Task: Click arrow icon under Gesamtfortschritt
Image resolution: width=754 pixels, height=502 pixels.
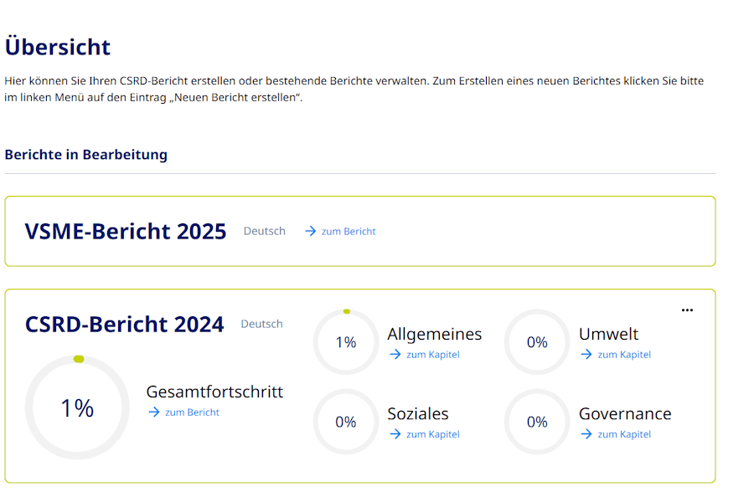Action: click(x=153, y=412)
